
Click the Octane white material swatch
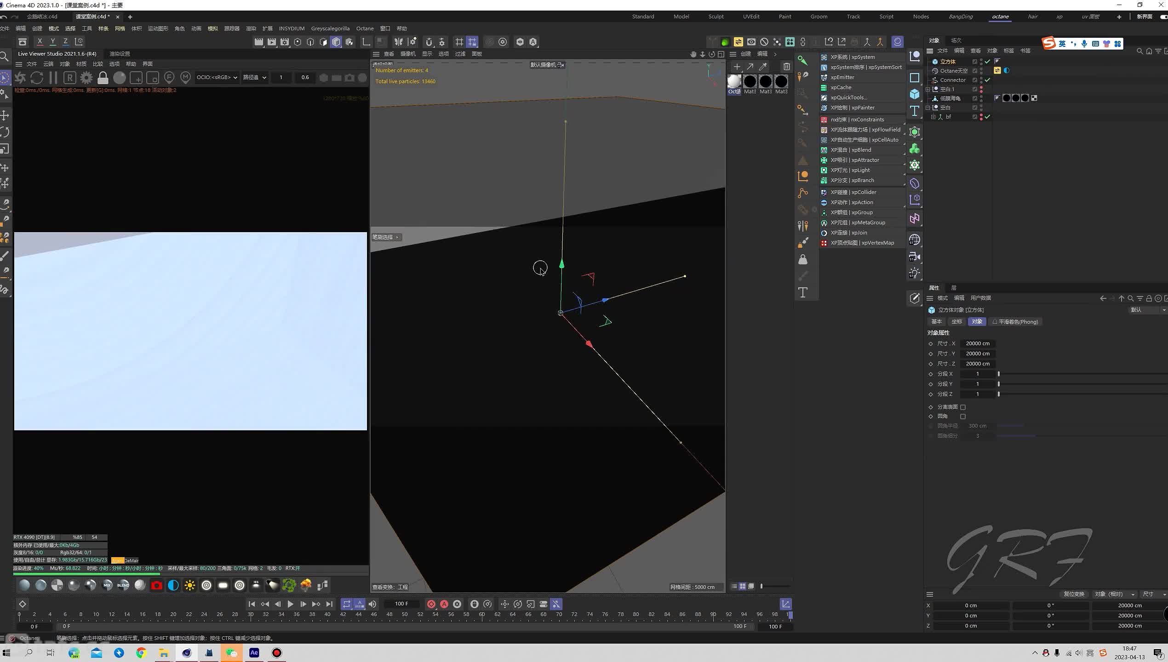734,82
